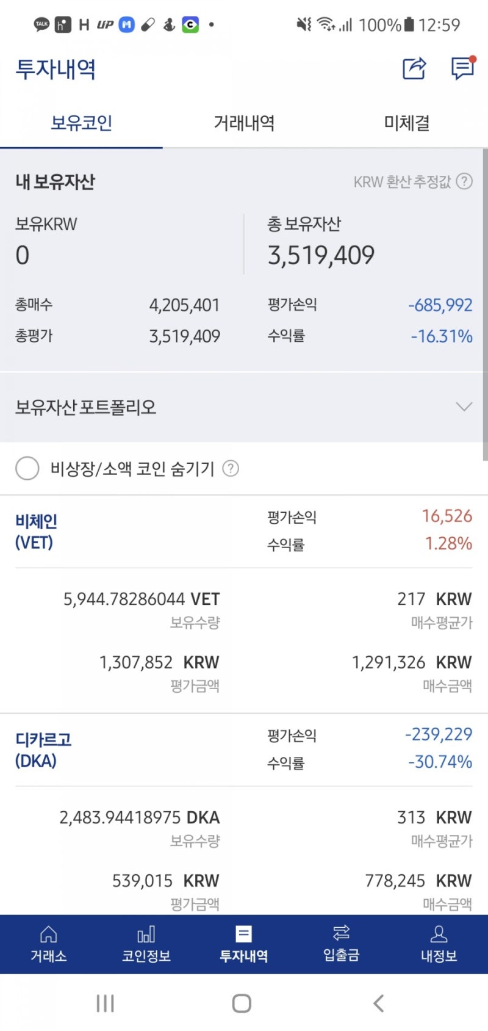The width and height of the screenshot is (488, 1031).
Task: Open 입출금 deposit/withdrawal via arrows icon
Action: click(x=341, y=943)
